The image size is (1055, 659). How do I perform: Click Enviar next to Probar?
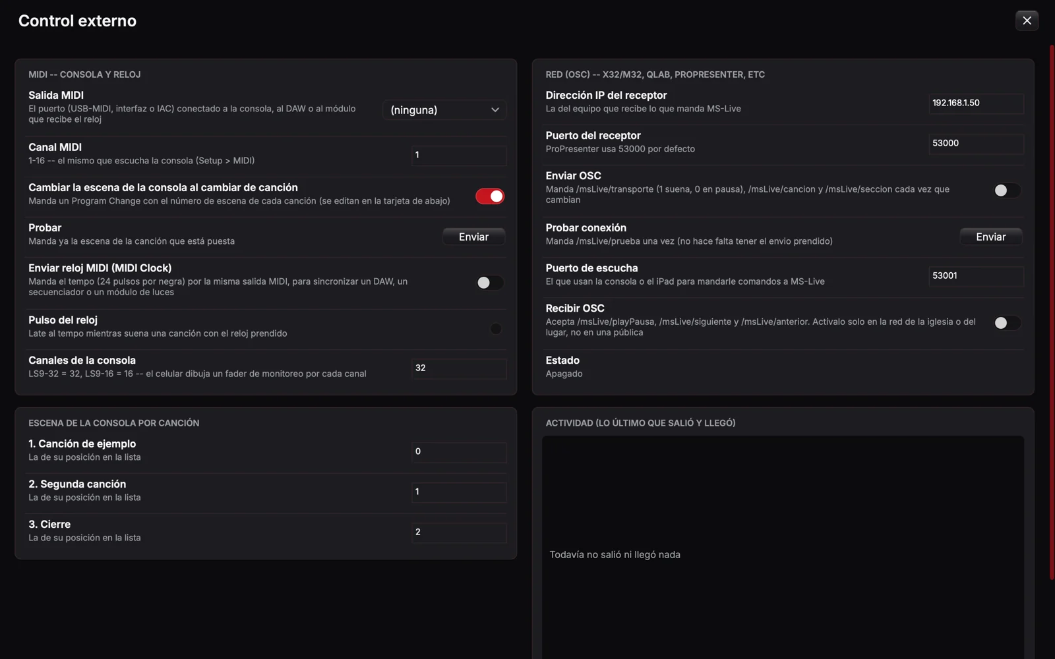tap(473, 237)
